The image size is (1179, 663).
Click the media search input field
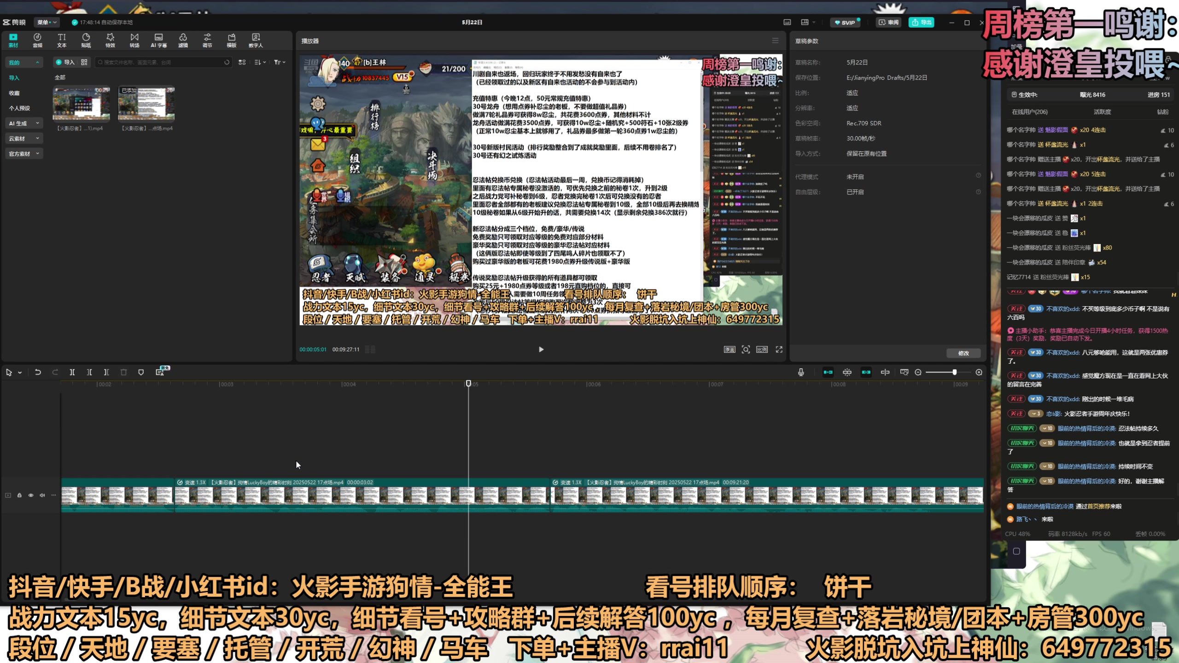[163, 62]
